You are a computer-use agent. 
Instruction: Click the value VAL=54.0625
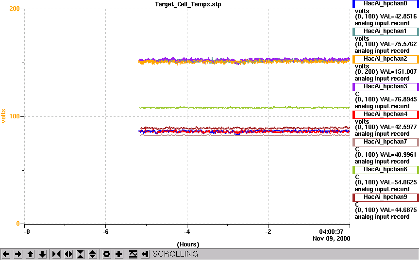click(x=399, y=182)
